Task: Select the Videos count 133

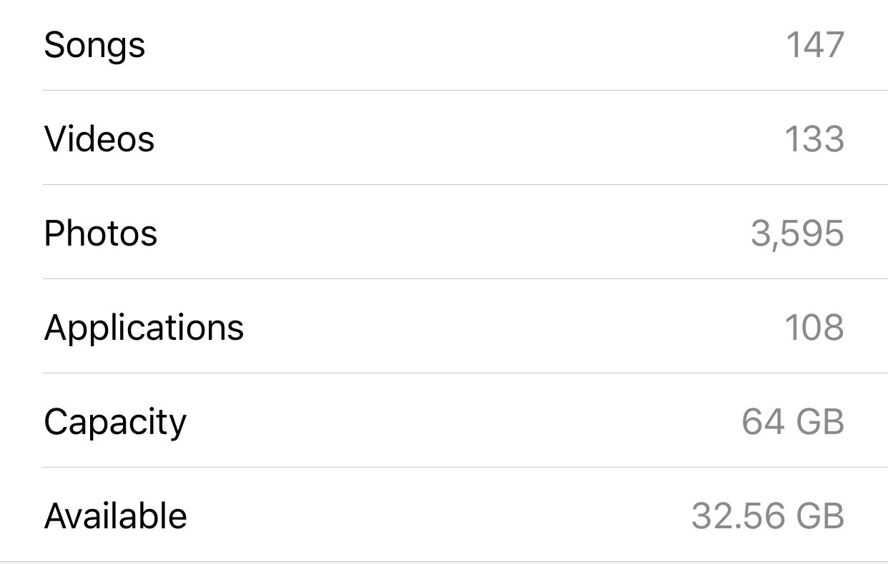Action: (815, 139)
